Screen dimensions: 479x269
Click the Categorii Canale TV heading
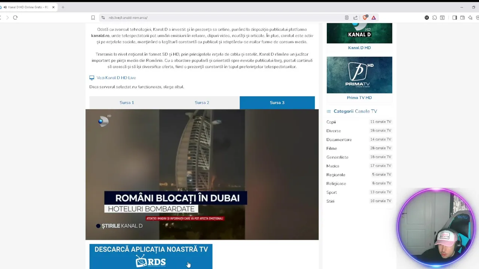(x=355, y=111)
